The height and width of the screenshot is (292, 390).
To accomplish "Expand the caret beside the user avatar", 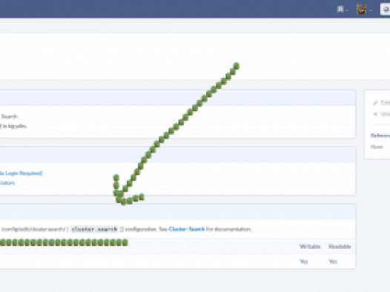I will pyautogui.click(x=370, y=10).
